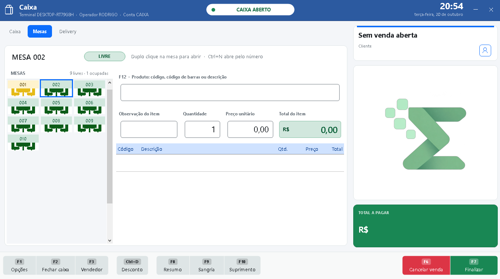This screenshot has width=500, height=279.
Task: Select table 001 icon
Action: [23, 88]
